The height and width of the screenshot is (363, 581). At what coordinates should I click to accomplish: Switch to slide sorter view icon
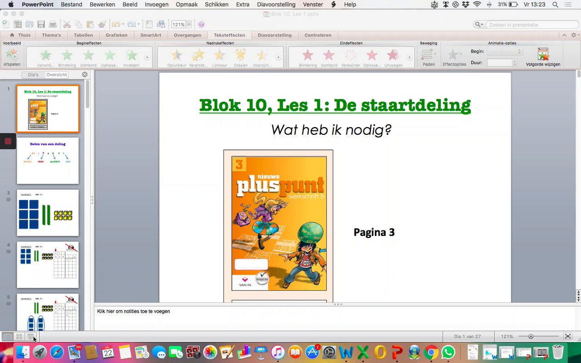coord(19,337)
